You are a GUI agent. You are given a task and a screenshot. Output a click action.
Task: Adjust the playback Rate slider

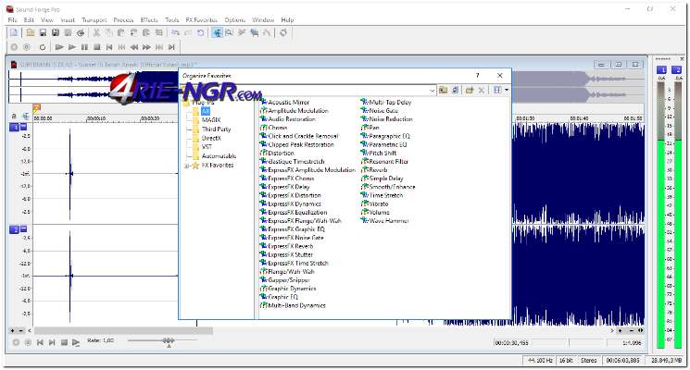click(168, 341)
